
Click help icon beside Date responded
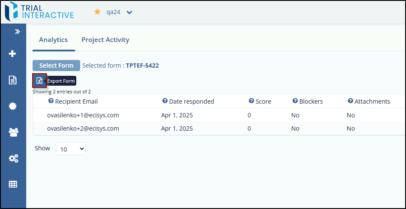165,101
